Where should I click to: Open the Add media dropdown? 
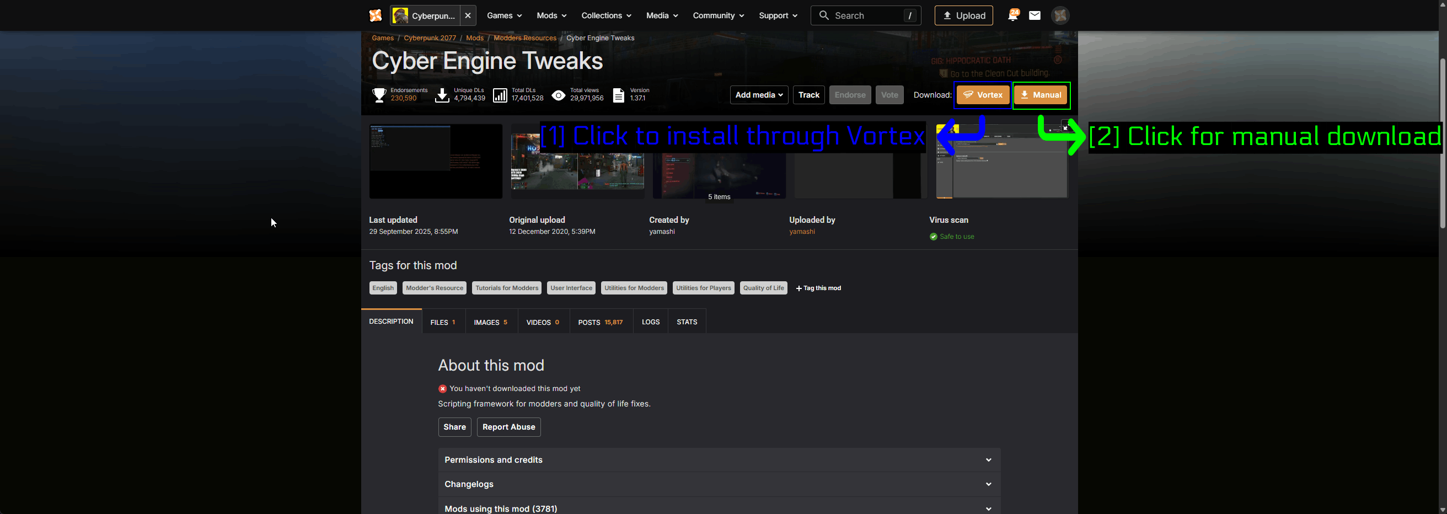tap(759, 95)
